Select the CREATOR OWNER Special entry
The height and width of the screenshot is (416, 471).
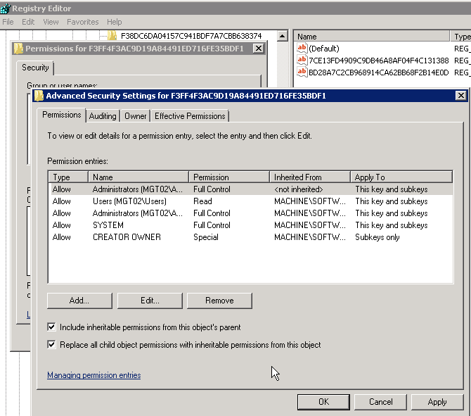(x=250, y=237)
